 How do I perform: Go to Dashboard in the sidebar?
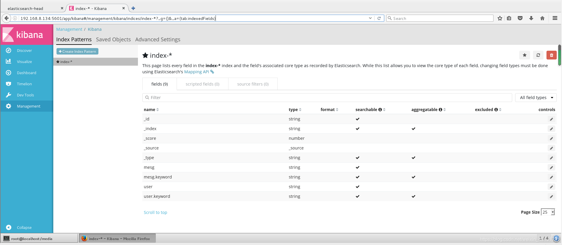click(x=27, y=73)
